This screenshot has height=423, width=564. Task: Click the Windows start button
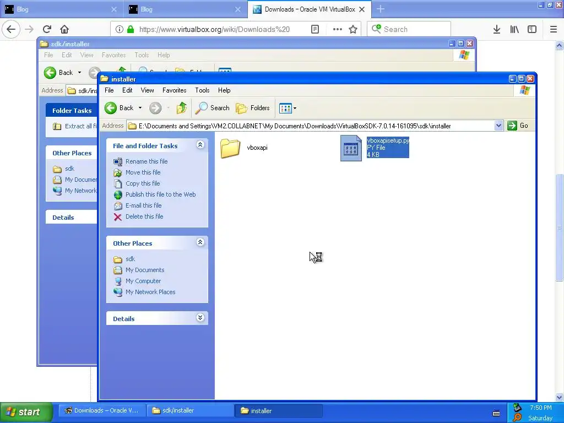click(x=26, y=412)
